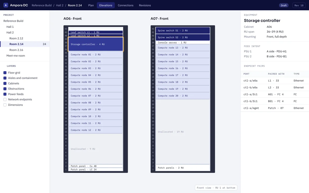Open Hall 1 in the project tree

[25, 27]
